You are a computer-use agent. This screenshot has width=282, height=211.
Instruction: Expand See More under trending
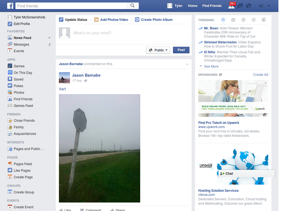point(211,66)
